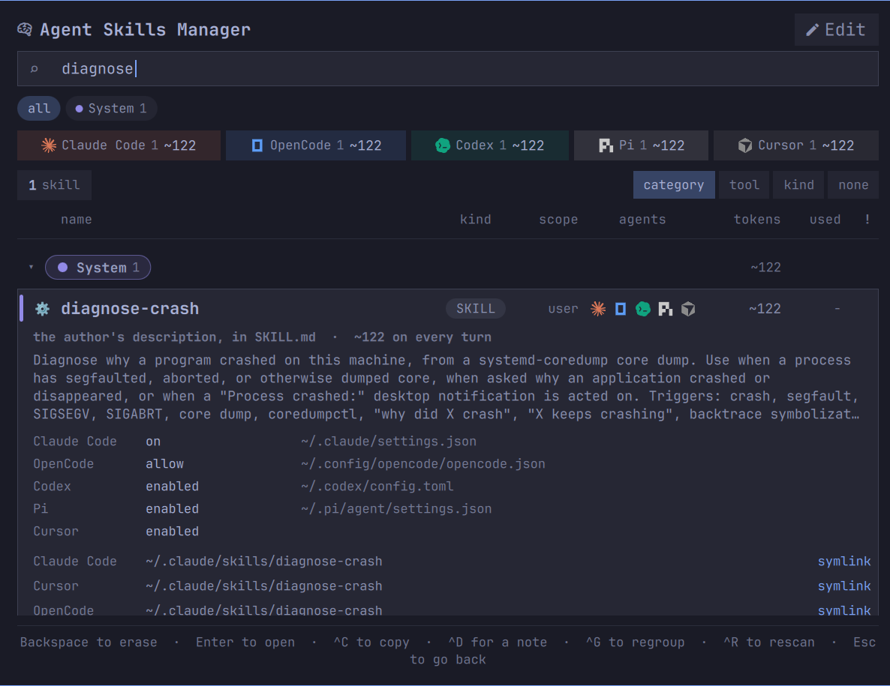This screenshot has height=686, width=890.
Task: Click the OpenCode square icon in card
Action: tap(257, 145)
